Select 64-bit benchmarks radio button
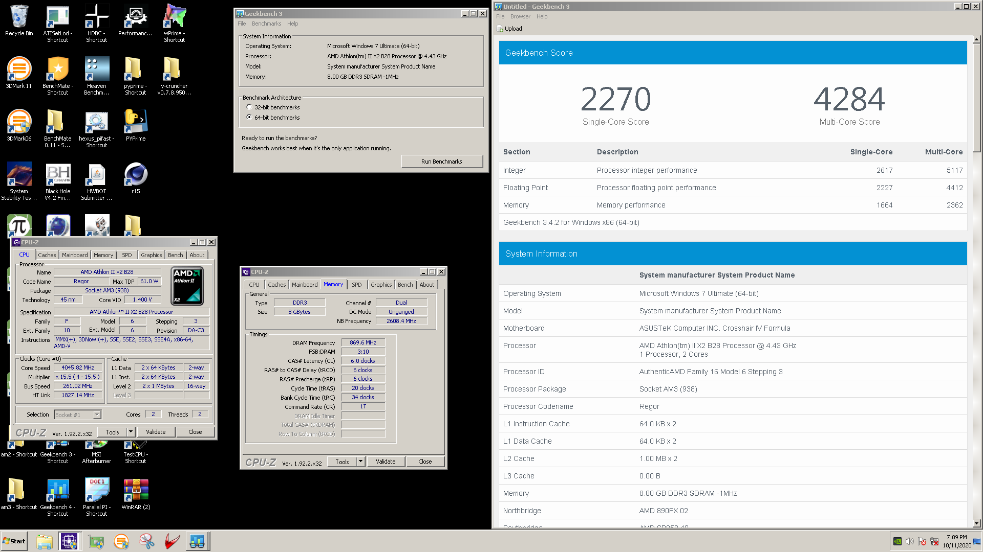The width and height of the screenshot is (983, 552). [x=249, y=118]
